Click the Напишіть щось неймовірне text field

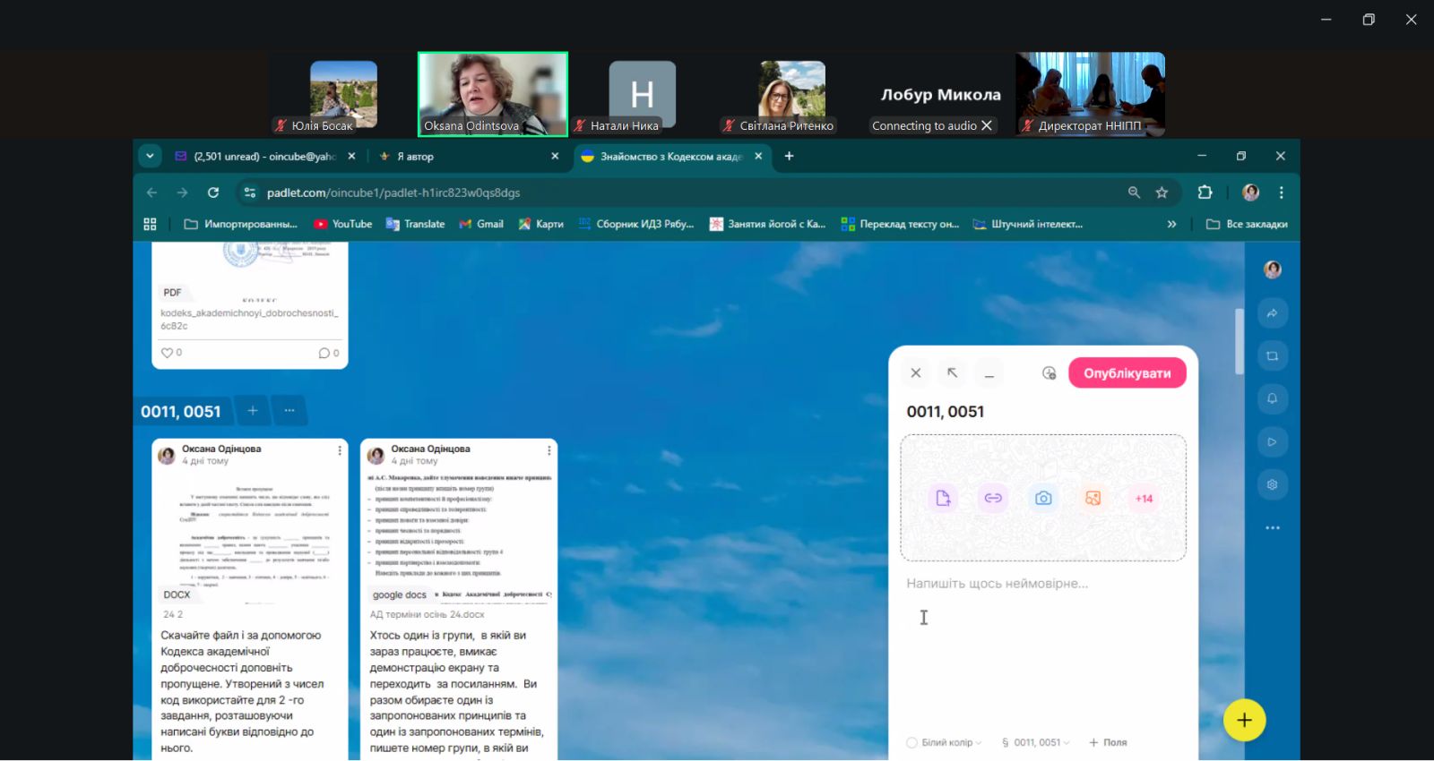tap(997, 584)
